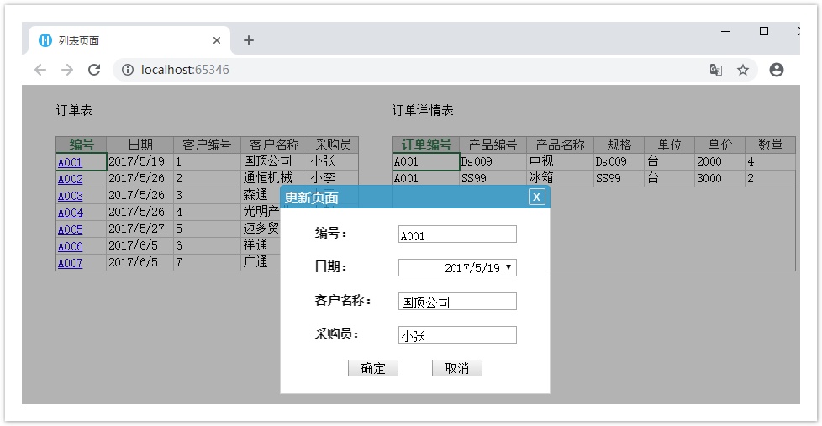Open the translate page icon
The height and width of the screenshot is (426, 822).
pyautogui.click(x=716, y=70)
